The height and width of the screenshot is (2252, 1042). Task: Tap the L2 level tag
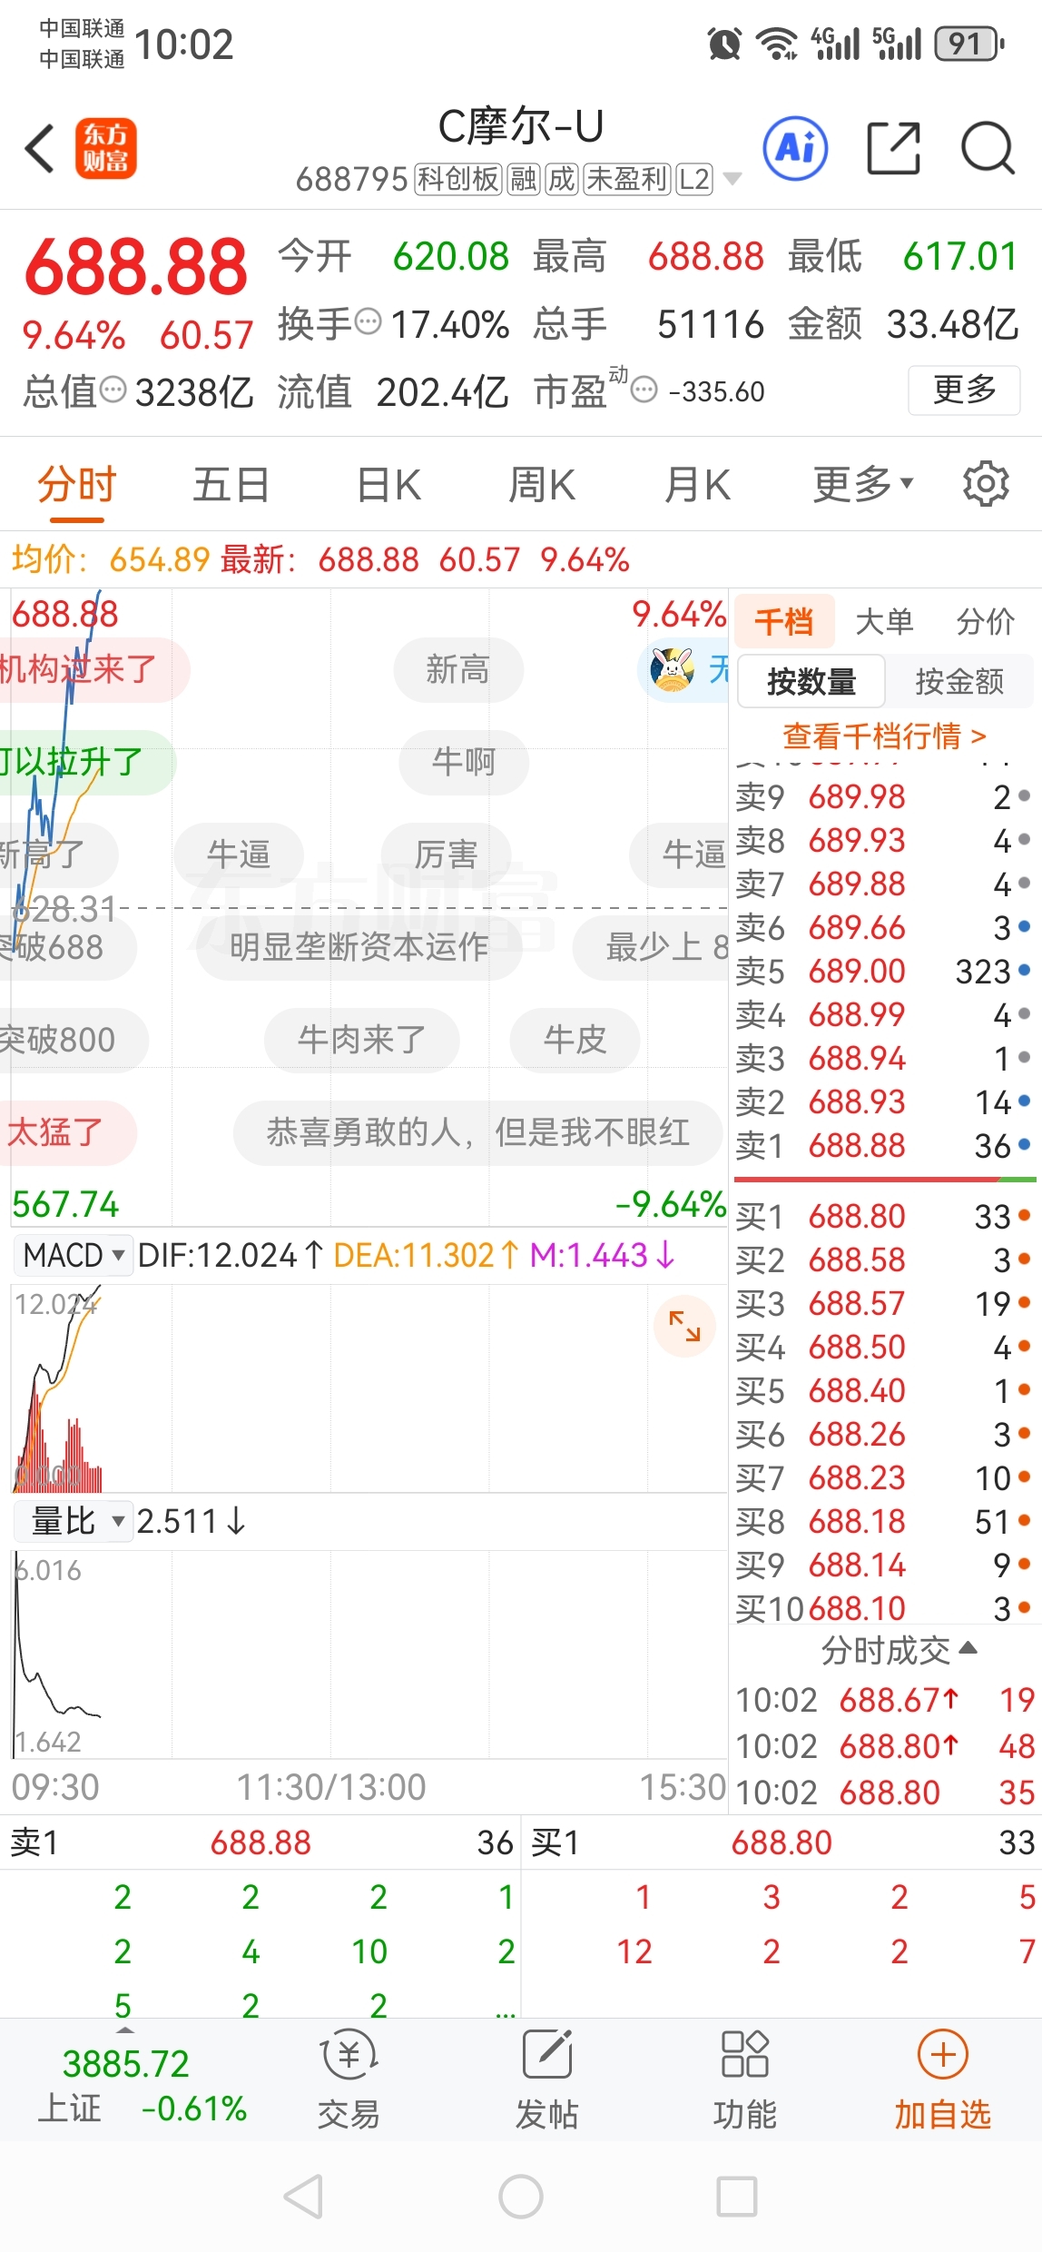click(694, 179)
